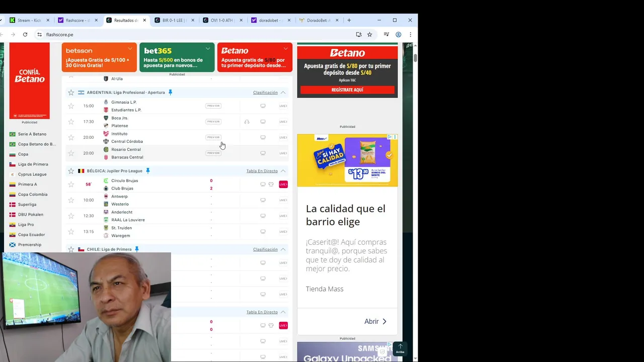
Task: Expand the Betano offer dropdown arrow
Action: (286, 49)
